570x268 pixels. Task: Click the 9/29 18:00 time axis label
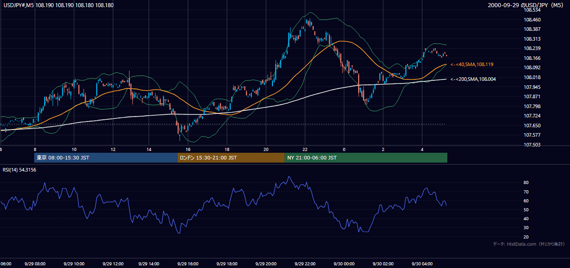[227, 264]
